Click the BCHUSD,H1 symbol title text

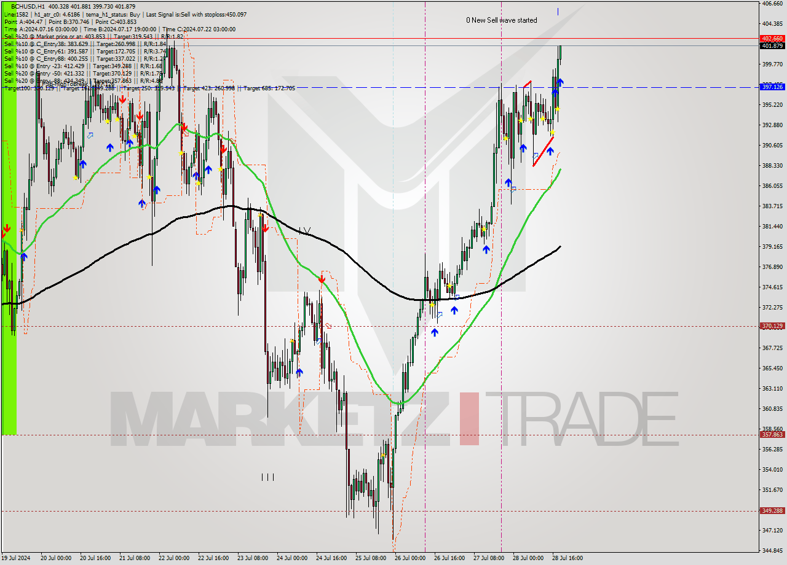coord(28,7)
